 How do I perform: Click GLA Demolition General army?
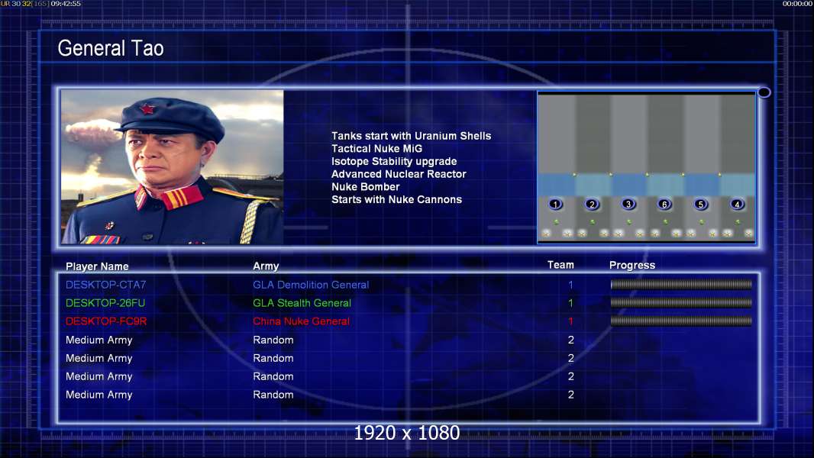click(311, 285)
